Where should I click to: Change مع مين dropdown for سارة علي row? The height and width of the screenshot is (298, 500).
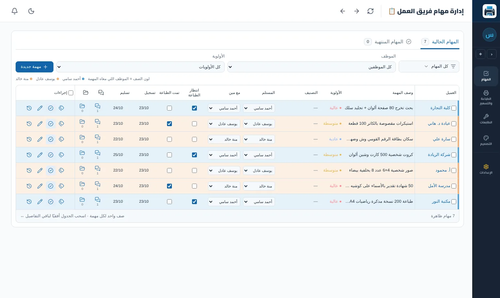(x=224, y=139)
